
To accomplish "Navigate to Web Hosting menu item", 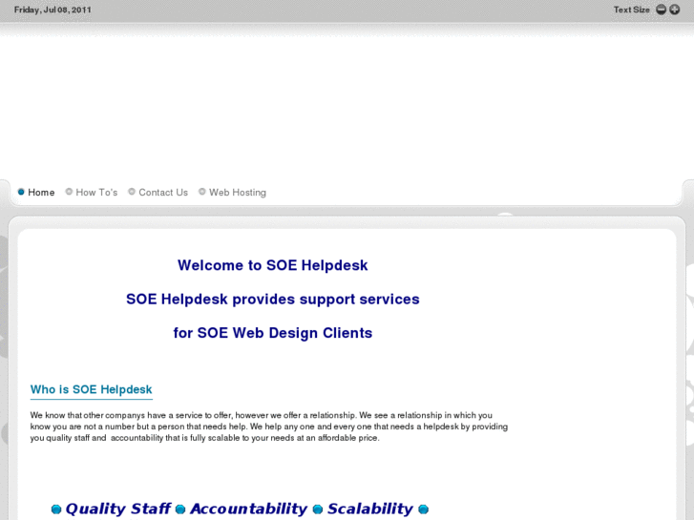I will (x=238, y=193).
